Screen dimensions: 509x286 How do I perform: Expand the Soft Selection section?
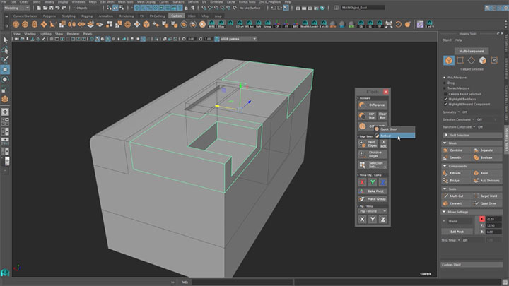click(472, 135)
